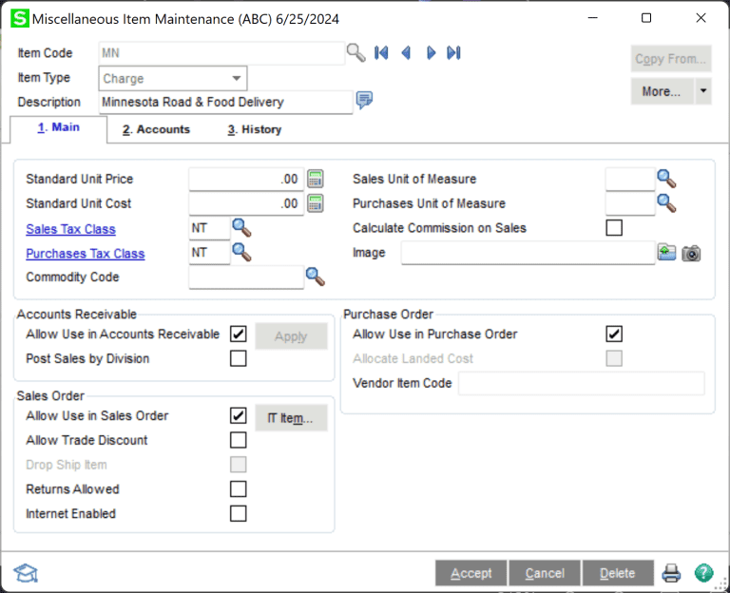This screenshot has height=593, width=730.
Task: Open Sales Unit of Measure lookup
Action: pyautogui.click(x=666, y=179)
